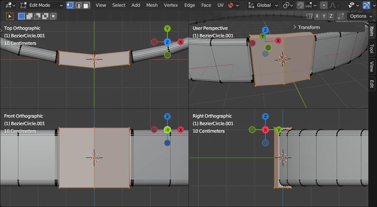The width and height of the screenshot is (377, 207).
Task: Click -Y axis gizmo in Front view
Action: click(167, 130)
